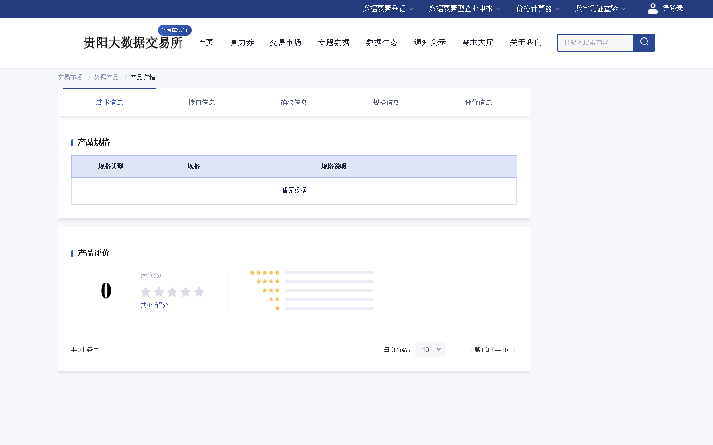Open rows-per-page dropdown showing 10

coord(430,350)
